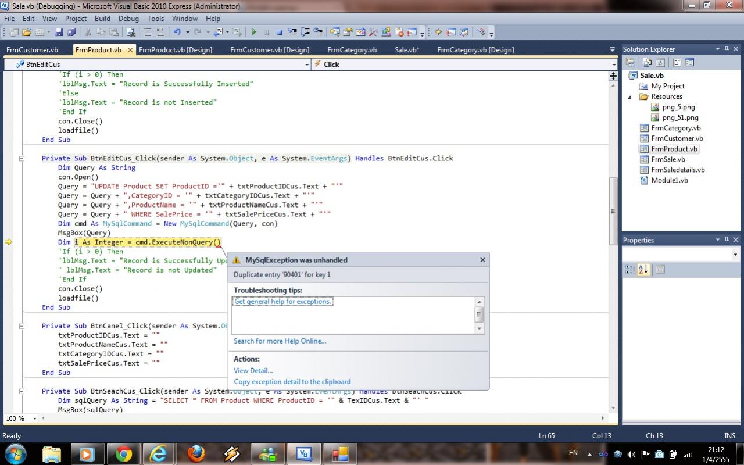Open Firefox from the taskbar

click(x=196, y=454)
